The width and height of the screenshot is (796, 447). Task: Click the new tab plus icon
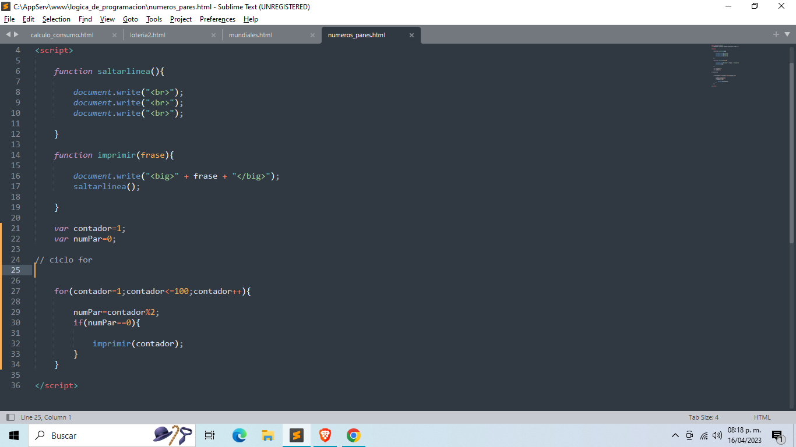point(776,35)
